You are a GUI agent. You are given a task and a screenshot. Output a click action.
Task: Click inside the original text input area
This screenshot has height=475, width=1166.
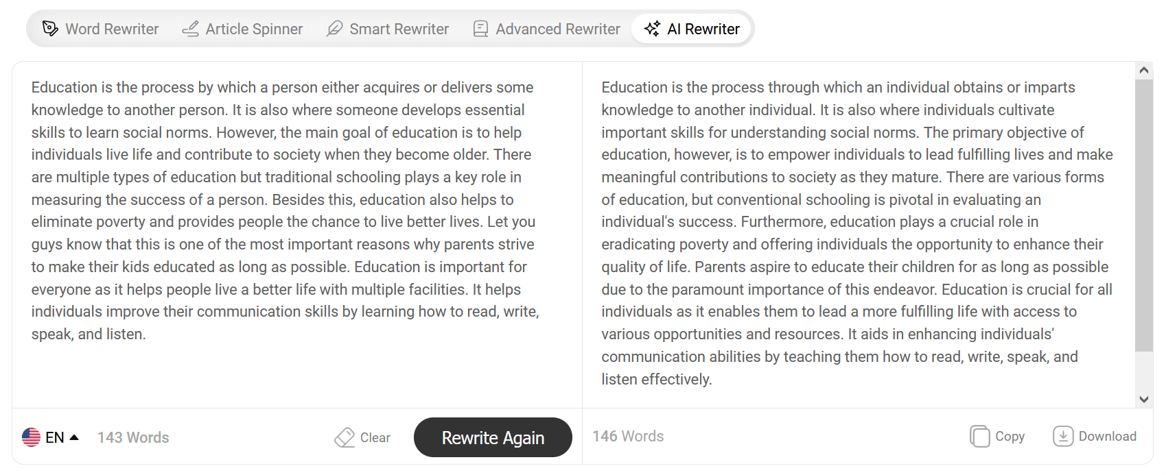click(296, 234)
